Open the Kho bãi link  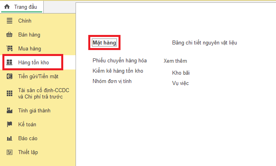tap(181, 73)
